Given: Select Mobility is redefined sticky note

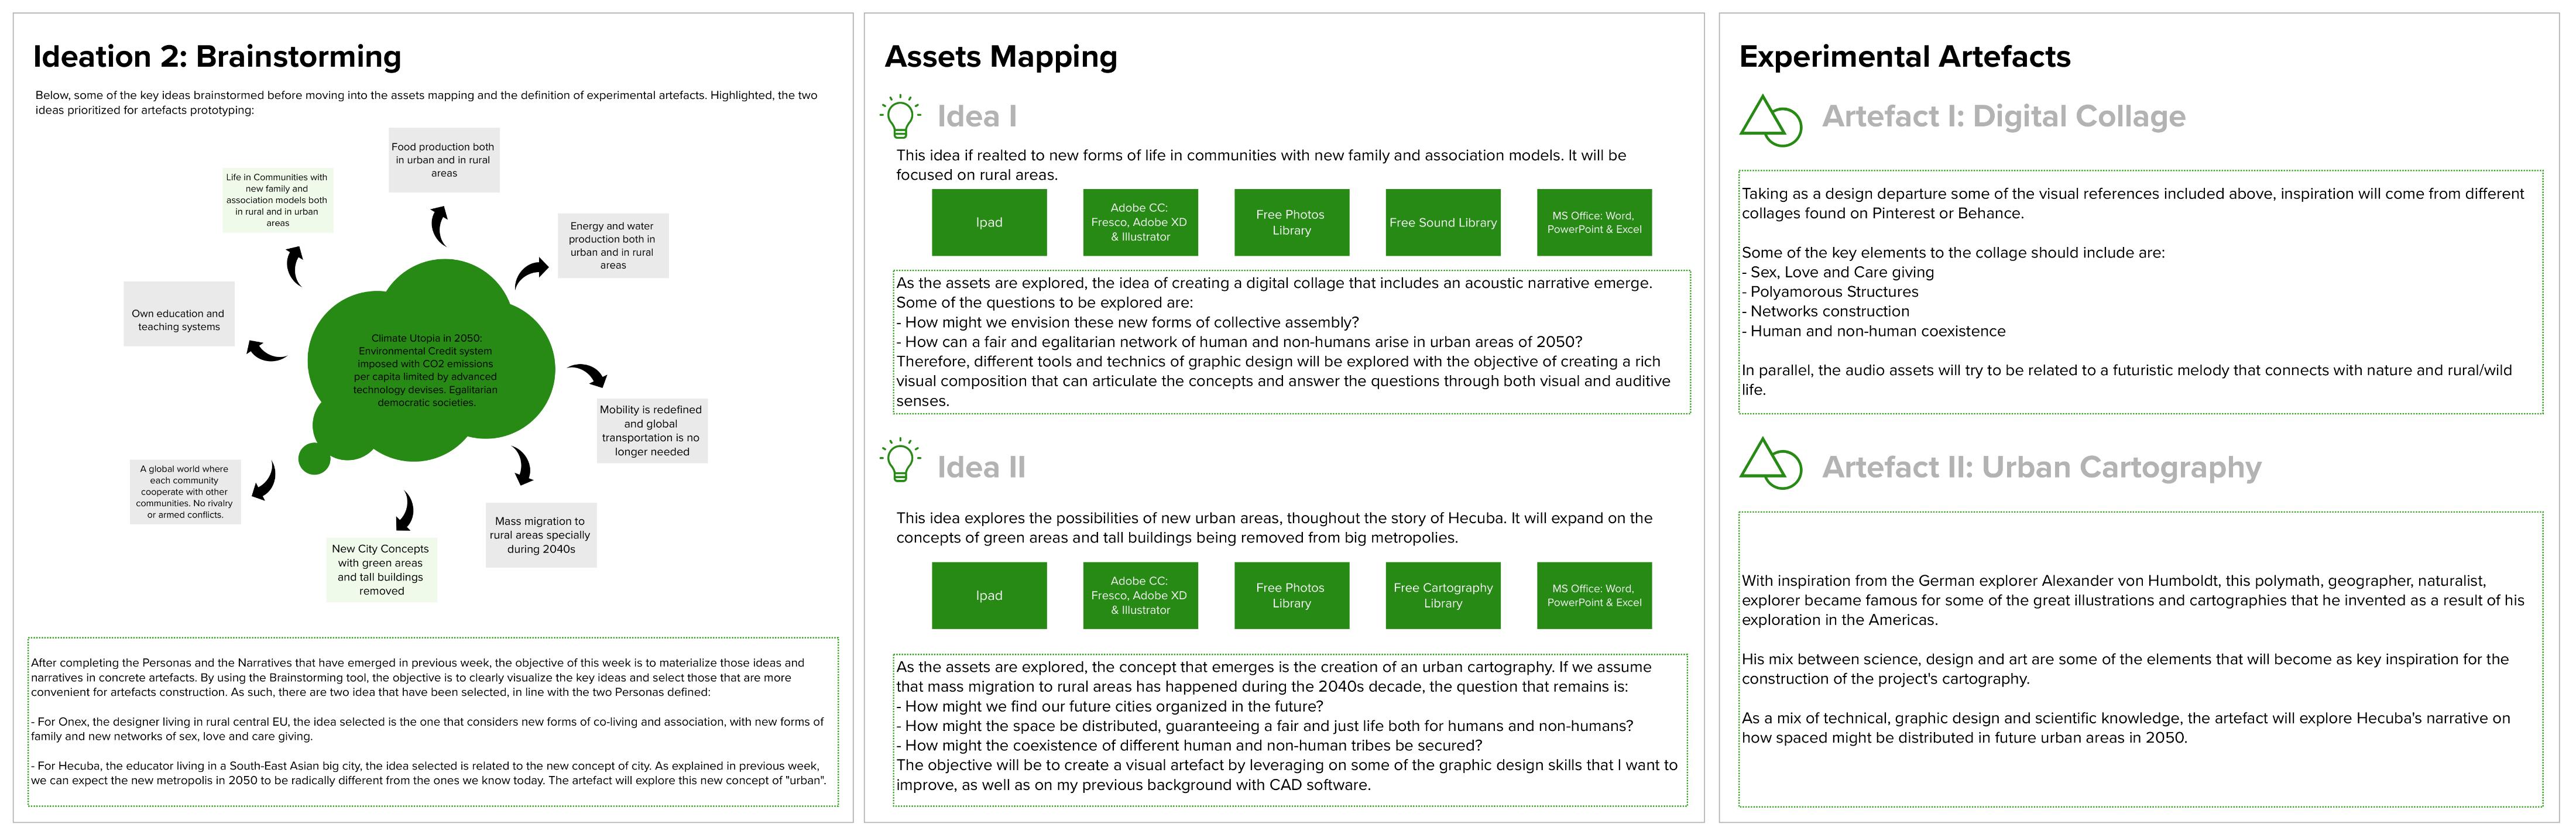Looking at the screenshot, I should [651, 430].
